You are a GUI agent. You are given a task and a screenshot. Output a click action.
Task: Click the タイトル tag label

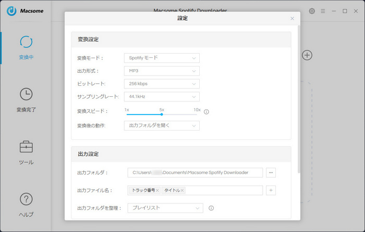(172, 190)
